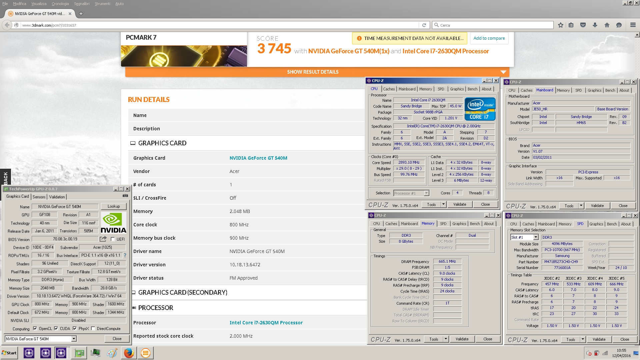This screenshot has width=640, height=360.
Task: Toggle the UEFI checkbox in GPU-Z
Action: click(113, 239)
